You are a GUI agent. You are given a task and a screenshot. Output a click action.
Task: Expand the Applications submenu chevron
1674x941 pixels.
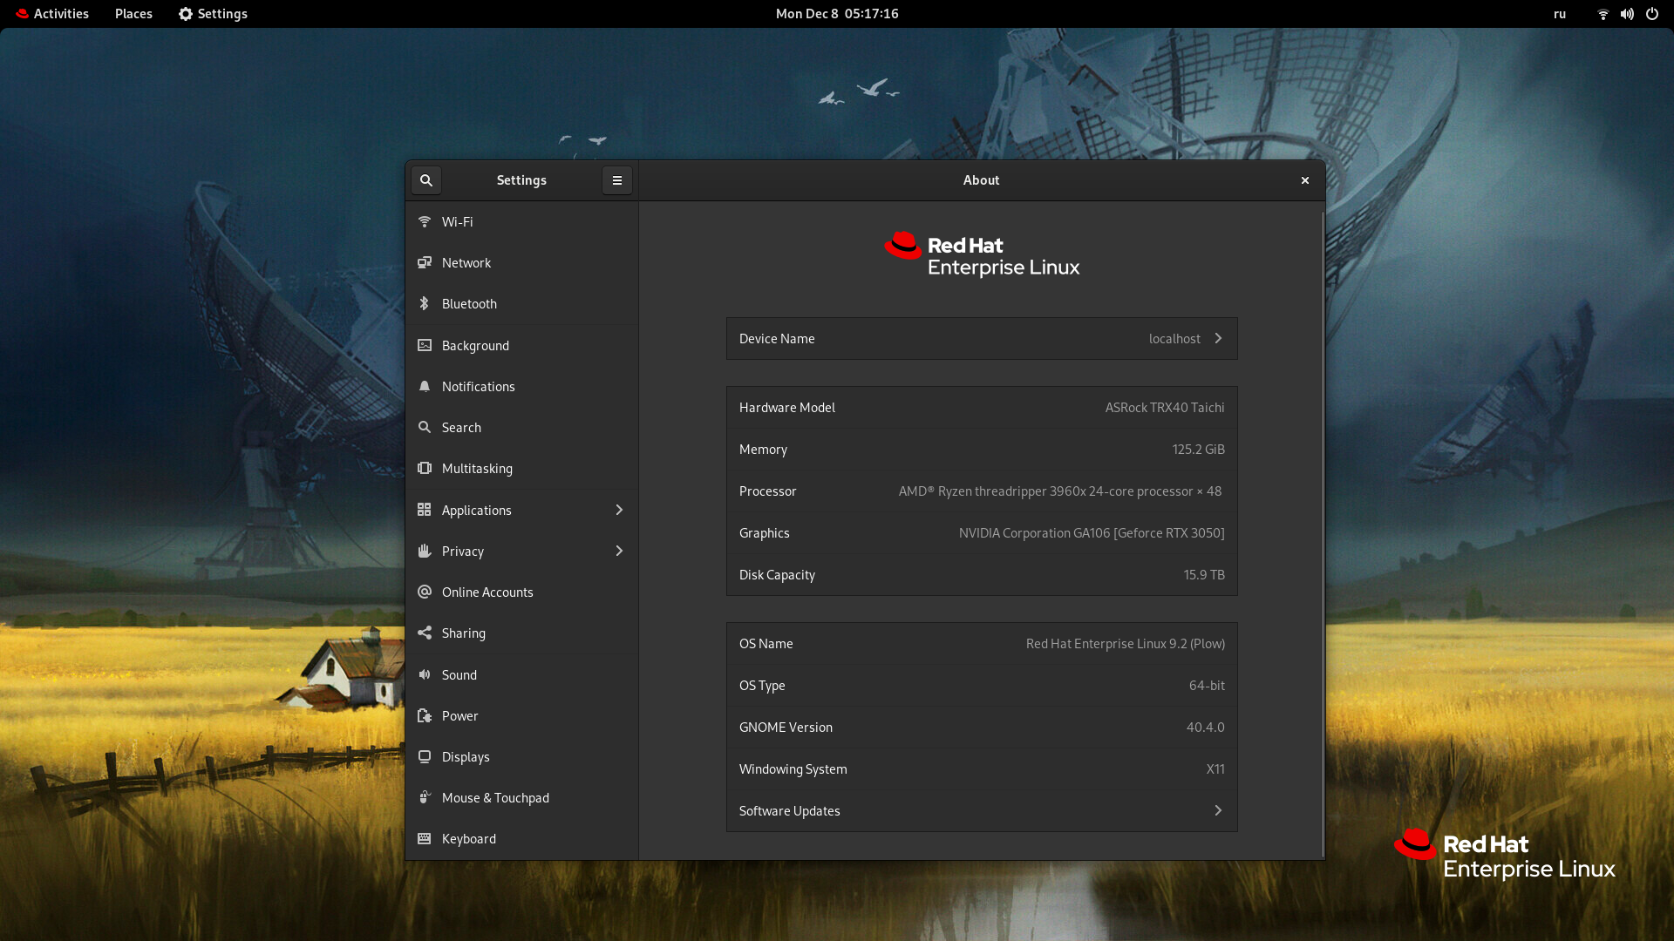tap(619, 510)
